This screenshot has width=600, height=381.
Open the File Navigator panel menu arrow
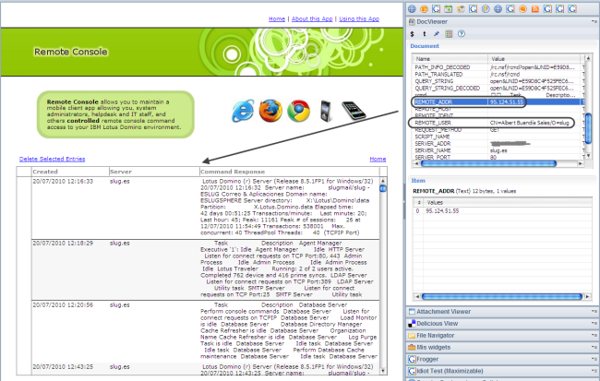coord(594,336)
